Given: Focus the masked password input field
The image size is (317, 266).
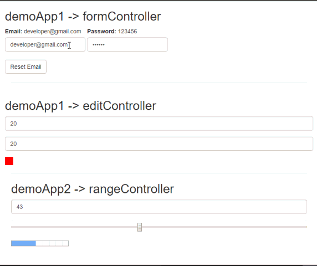Looking at the screenshot, I should [x=127, y=44].
